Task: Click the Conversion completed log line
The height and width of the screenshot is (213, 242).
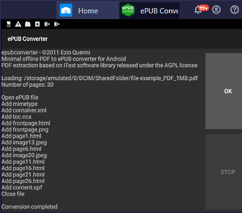Action: tap(30, 207)
